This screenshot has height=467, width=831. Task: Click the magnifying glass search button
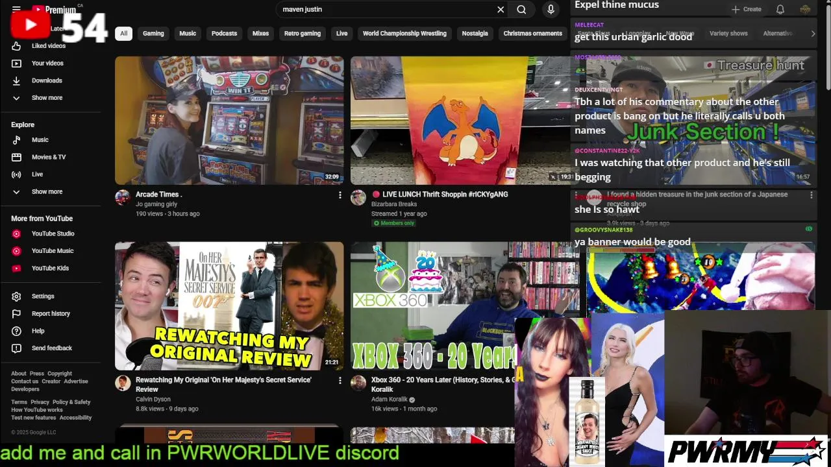(x=521, y=9)
